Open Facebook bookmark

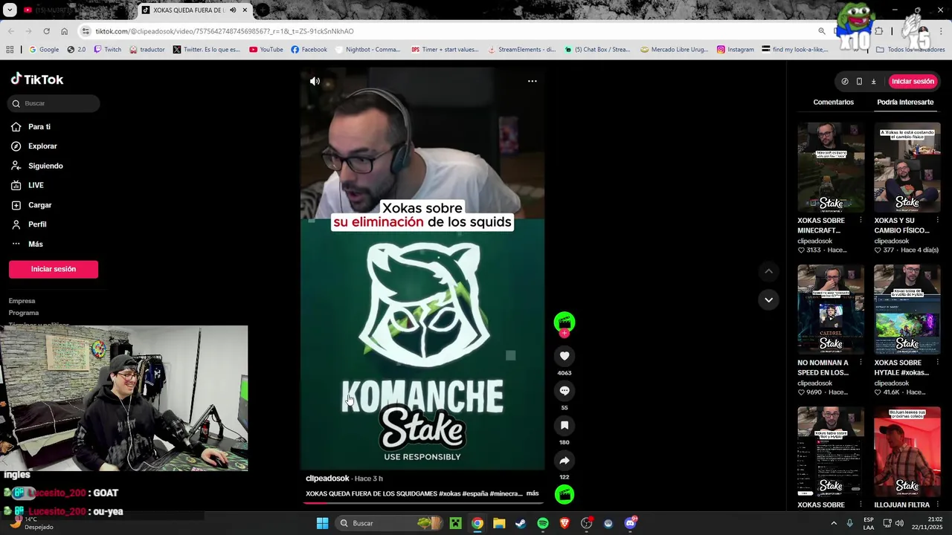(309, 50)
